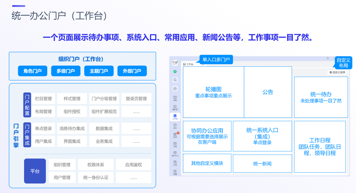Screen dimensions: 356x193
Task: Click the 外部门户 button
Action: (132, 71)
